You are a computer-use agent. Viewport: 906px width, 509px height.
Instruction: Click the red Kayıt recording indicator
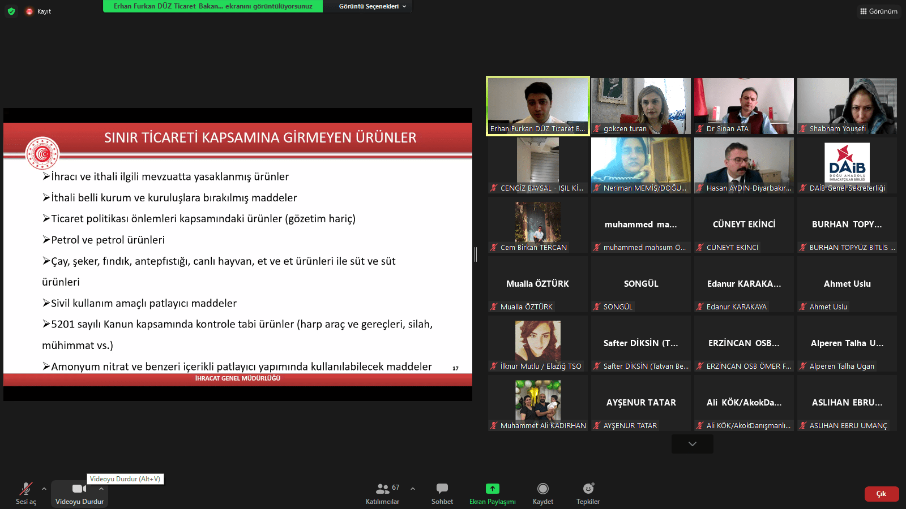tap(29, 11)
